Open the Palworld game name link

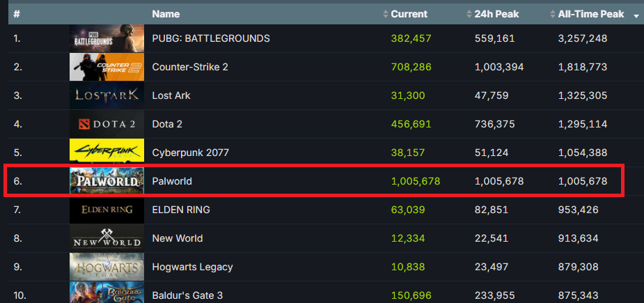172,181
